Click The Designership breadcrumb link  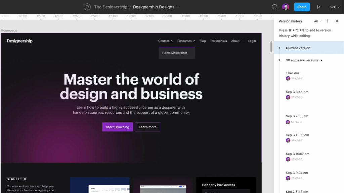(111, 7)
